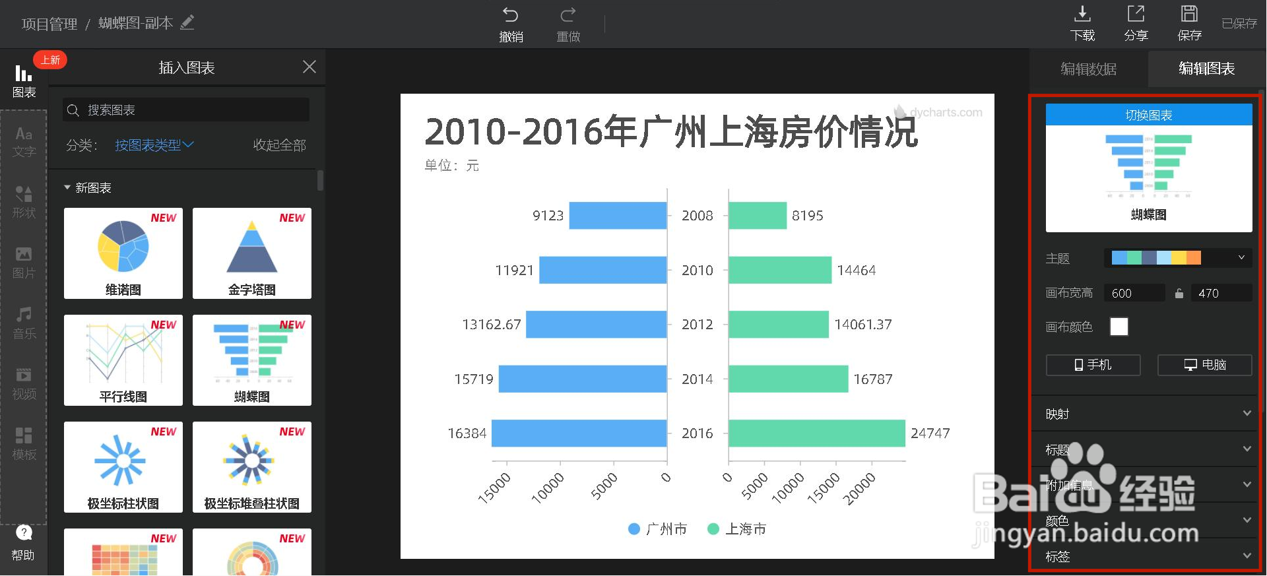Close the 插入图表 panel

tap(309, 67)
